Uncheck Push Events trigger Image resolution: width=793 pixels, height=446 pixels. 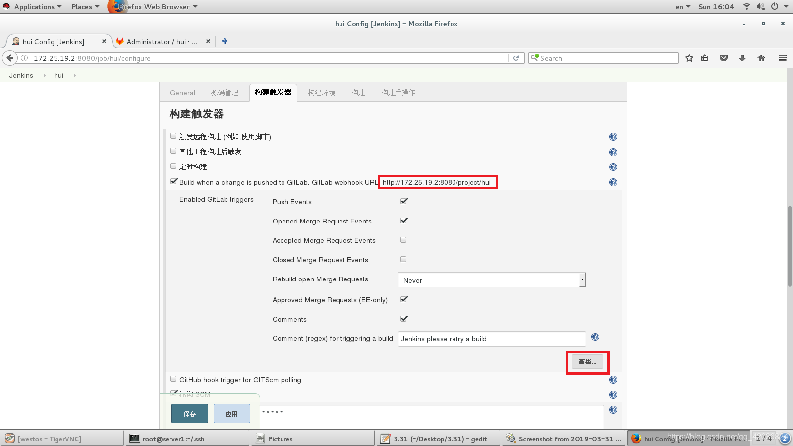tap(404, 201)
